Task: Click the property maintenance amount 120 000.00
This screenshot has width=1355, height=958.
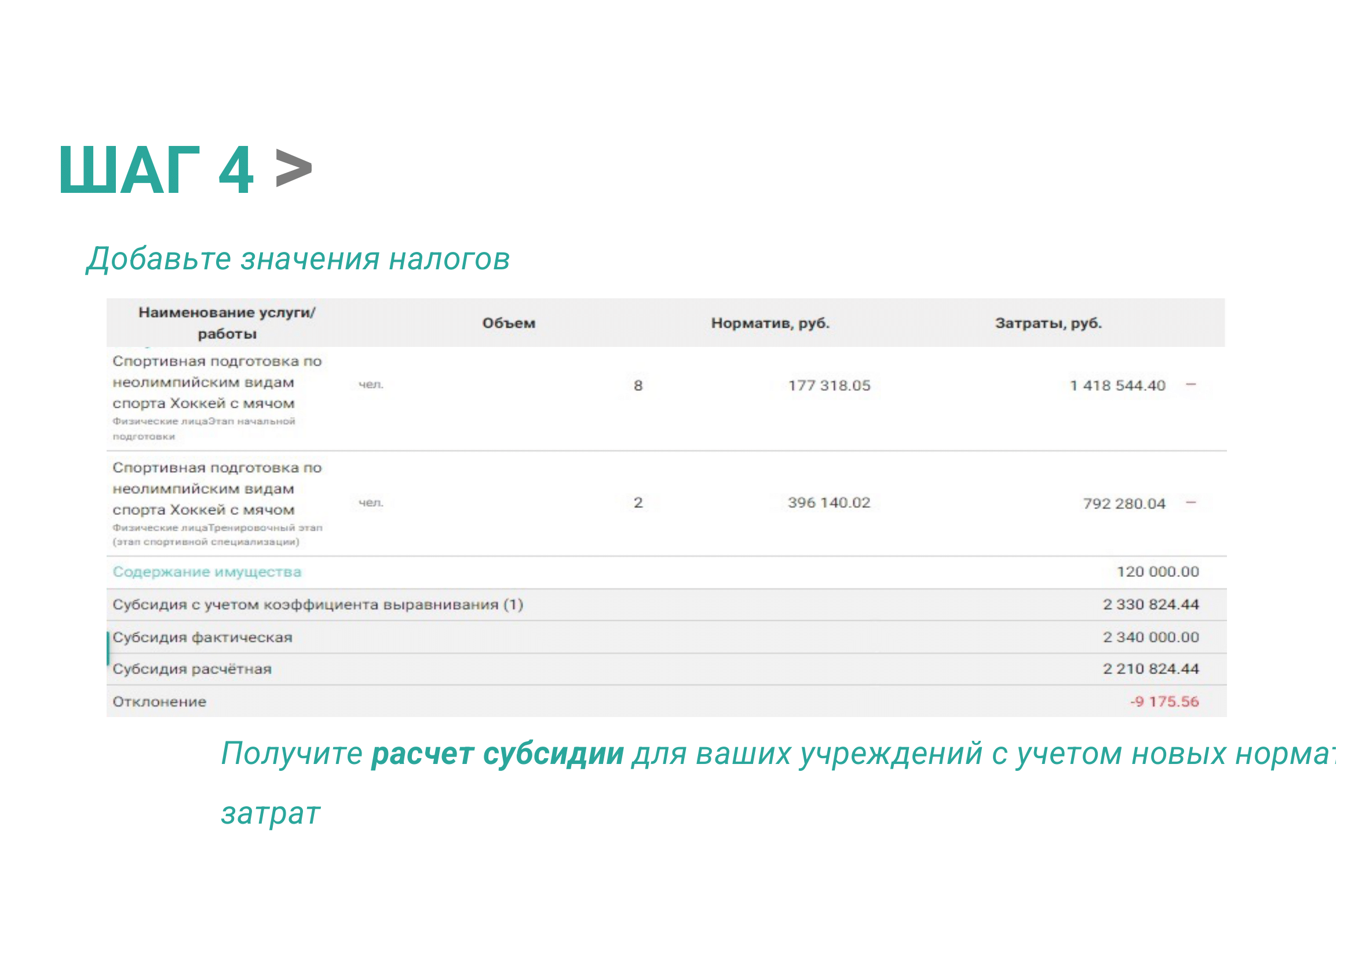Action: click(1157, 572)
